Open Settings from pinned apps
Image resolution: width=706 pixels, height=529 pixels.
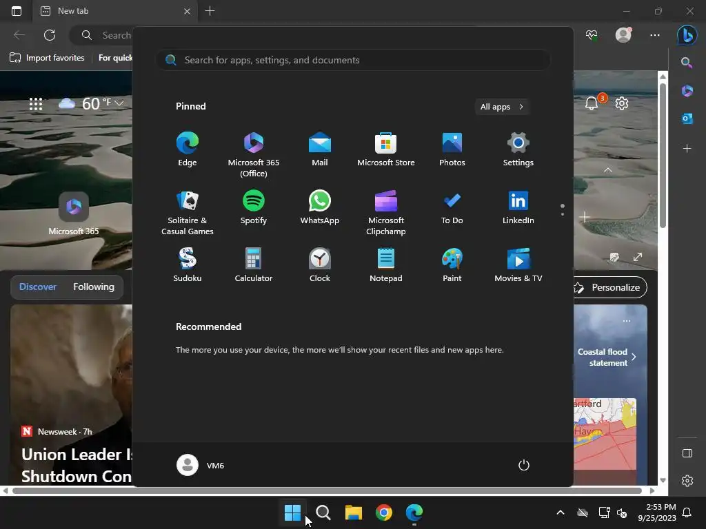coord(518,149)
